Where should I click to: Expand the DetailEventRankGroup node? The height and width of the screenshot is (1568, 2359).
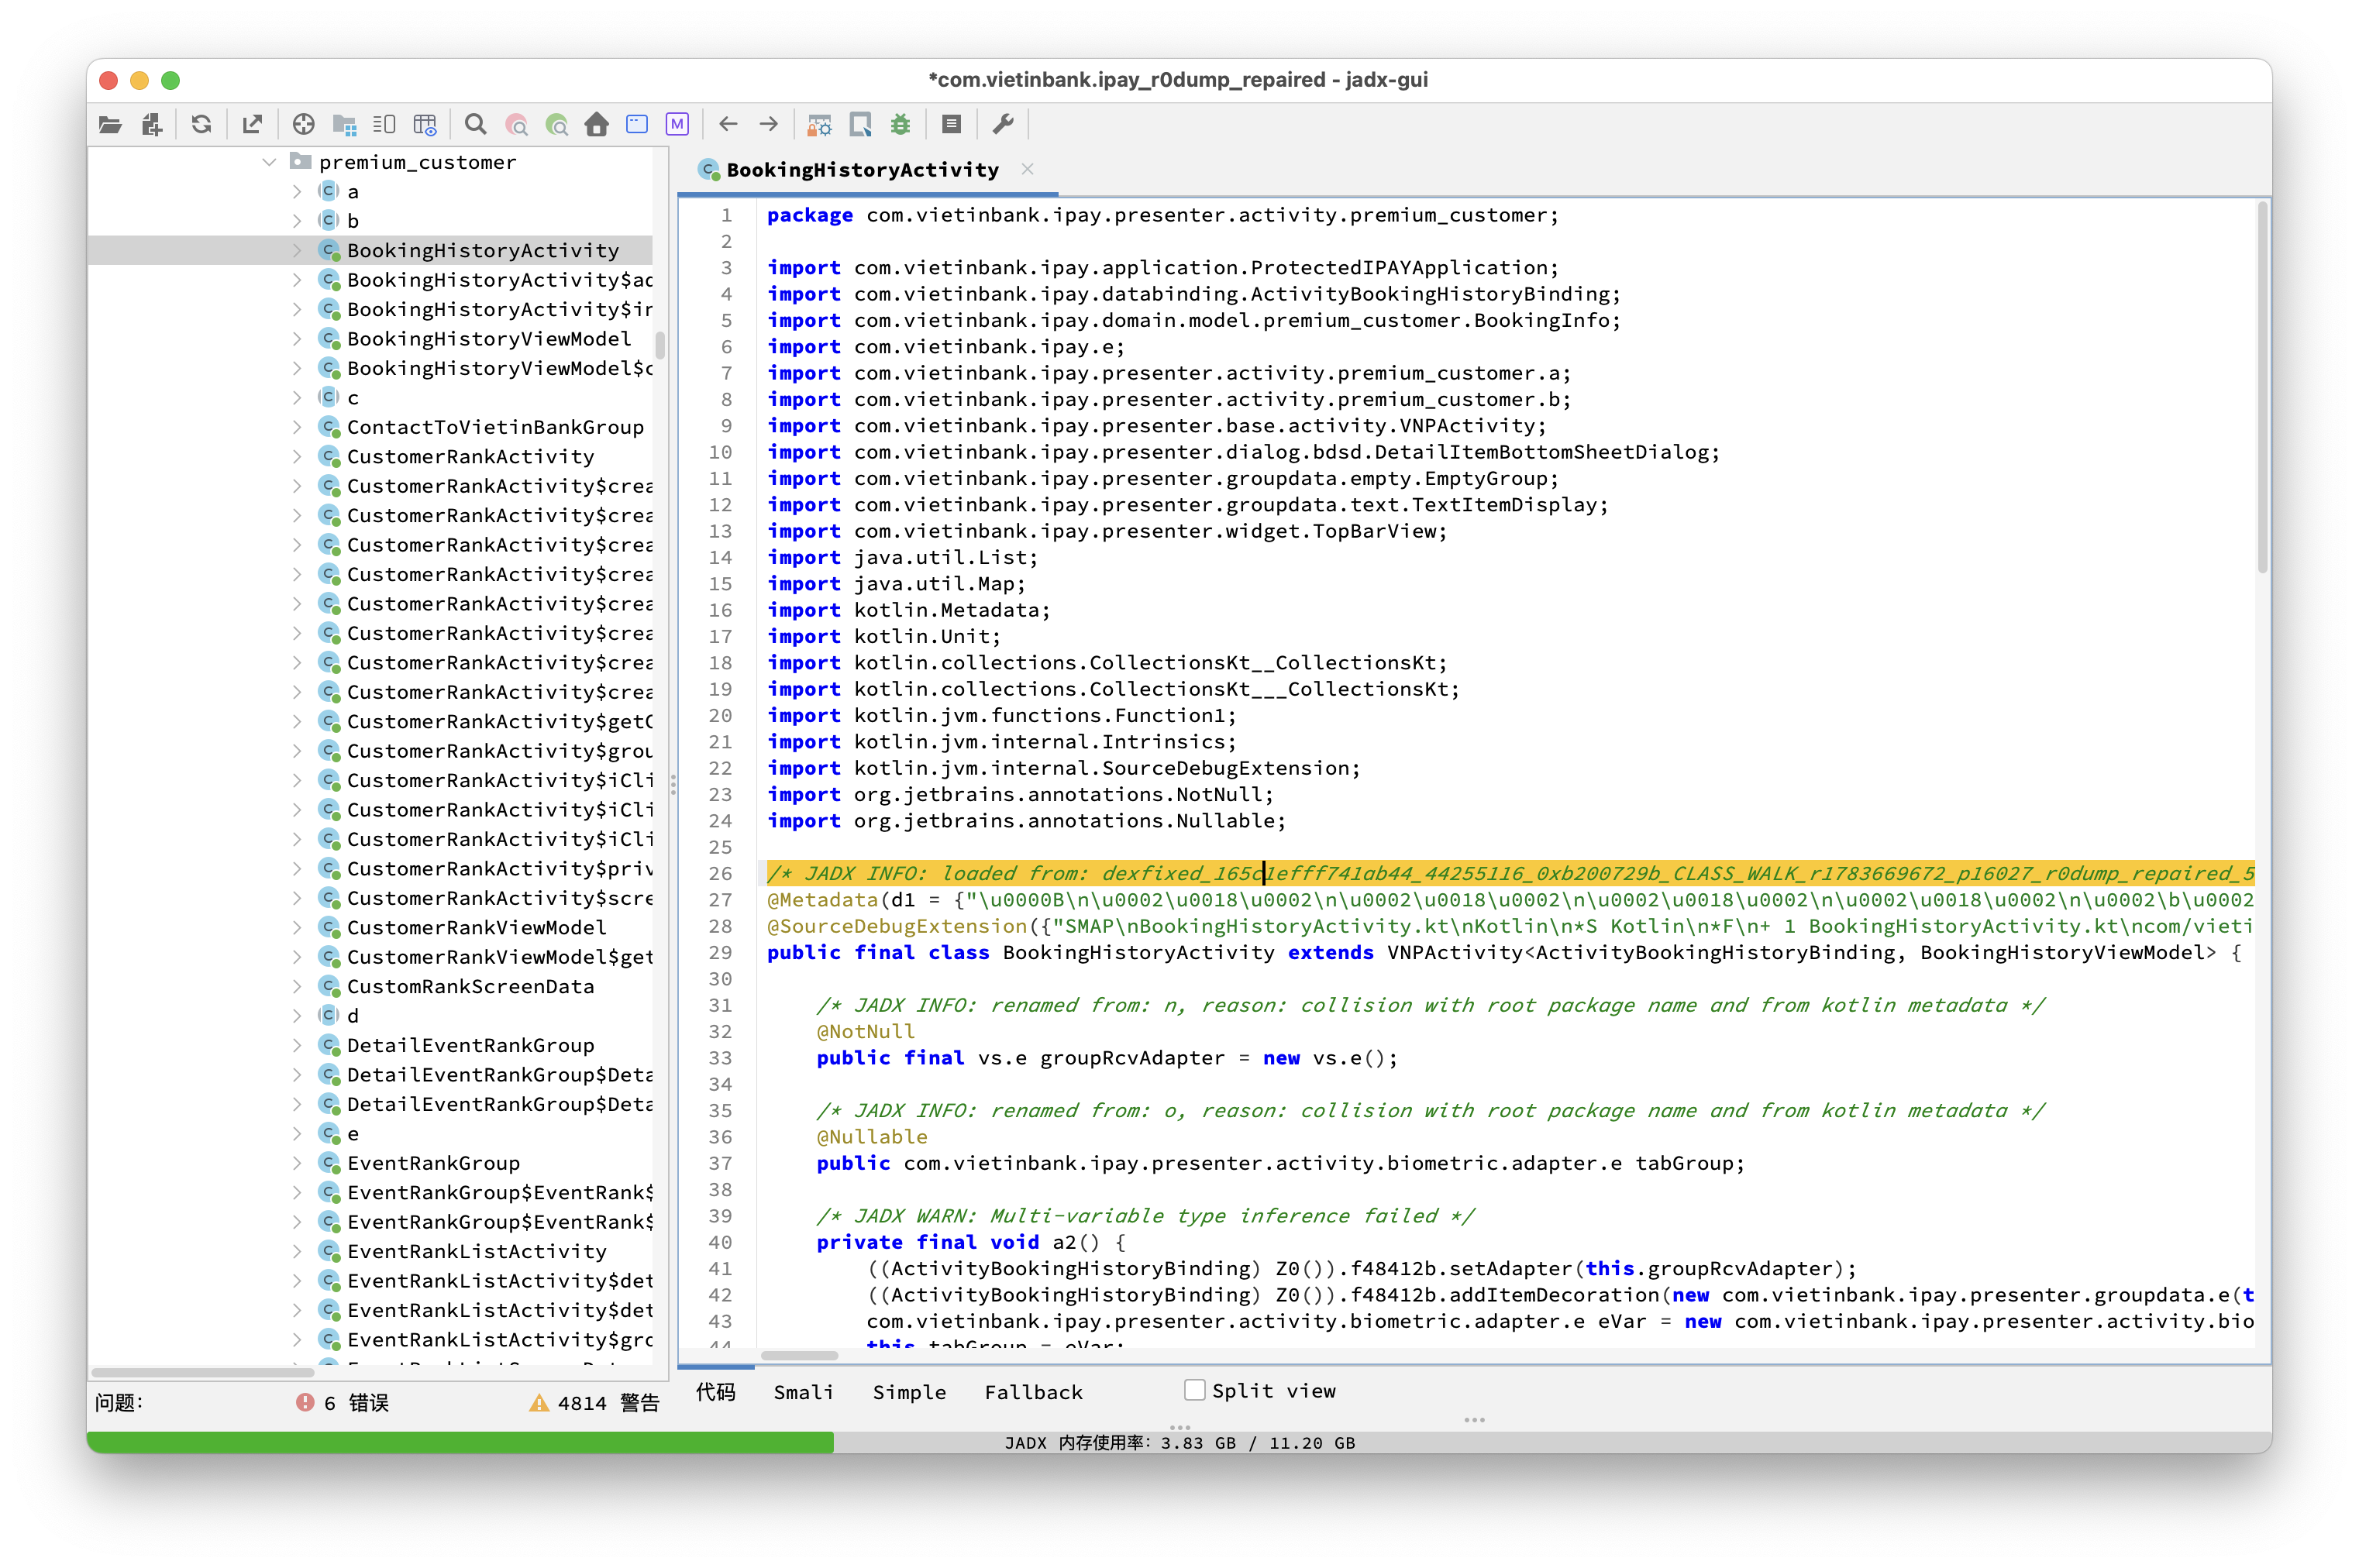(297, 1045)
